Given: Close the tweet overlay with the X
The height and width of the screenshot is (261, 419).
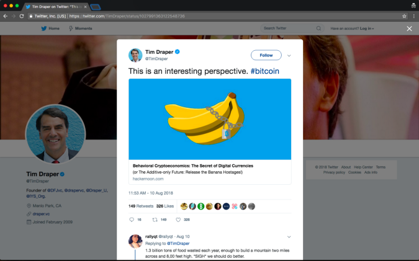Looking at the screenshot, I should click(409, 29).
